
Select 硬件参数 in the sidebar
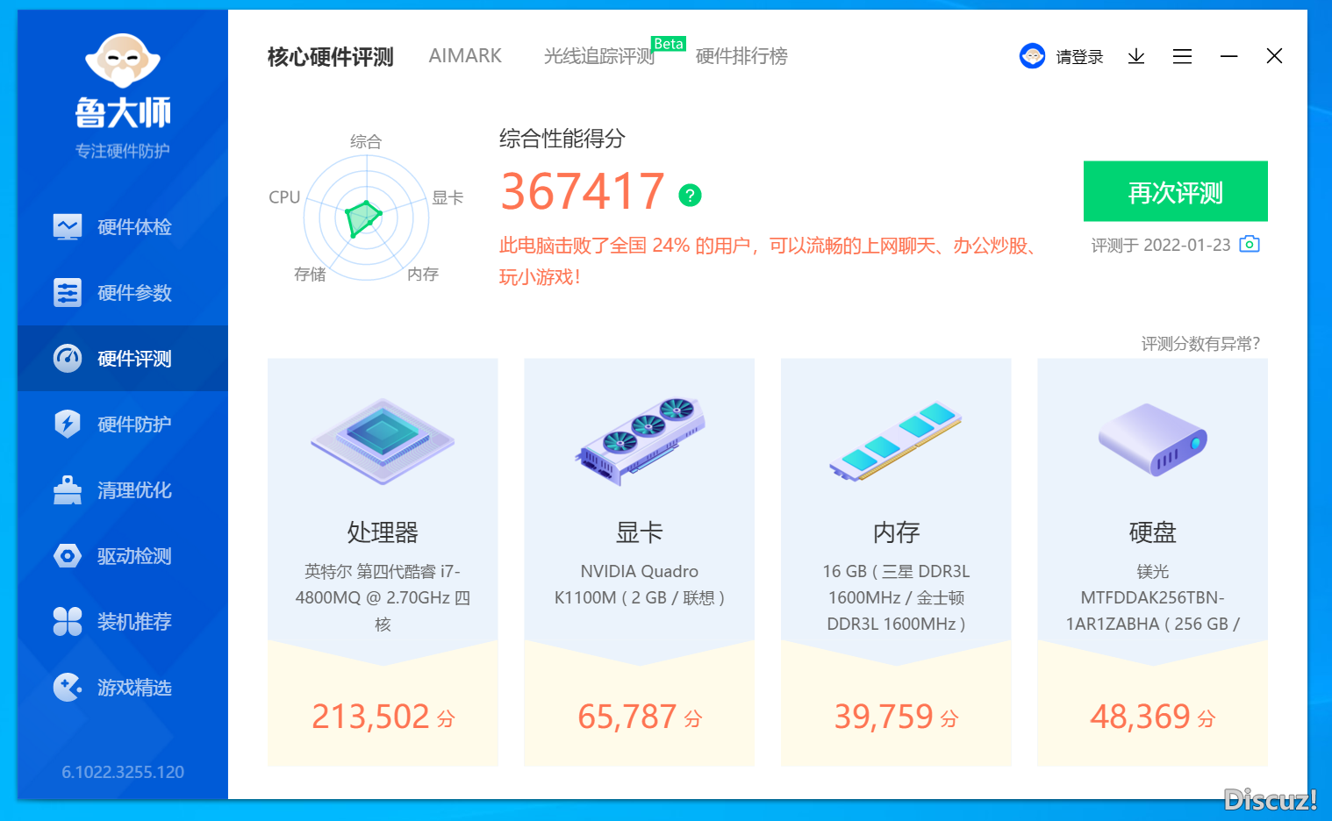pyautogui.click(x=133, y=293)
